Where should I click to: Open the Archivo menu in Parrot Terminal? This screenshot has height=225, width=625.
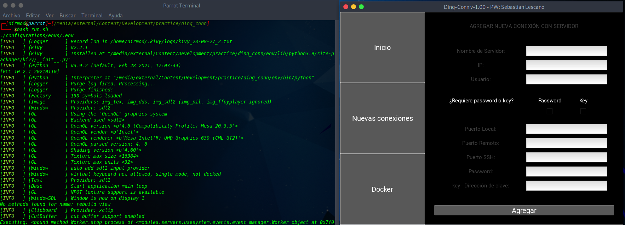pyautogui.click(x=11, y=16)
